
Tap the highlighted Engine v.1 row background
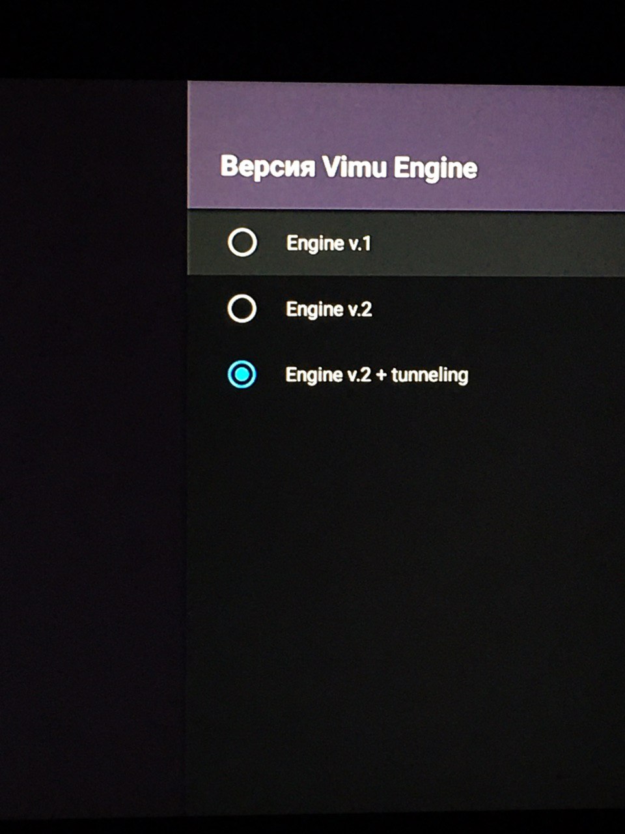point(406,243)
